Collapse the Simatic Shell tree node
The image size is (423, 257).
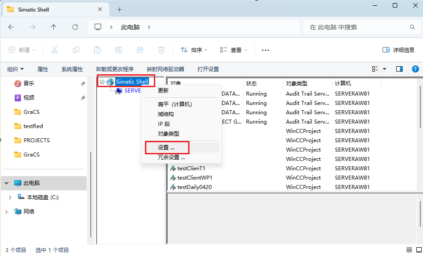point(102,82)
